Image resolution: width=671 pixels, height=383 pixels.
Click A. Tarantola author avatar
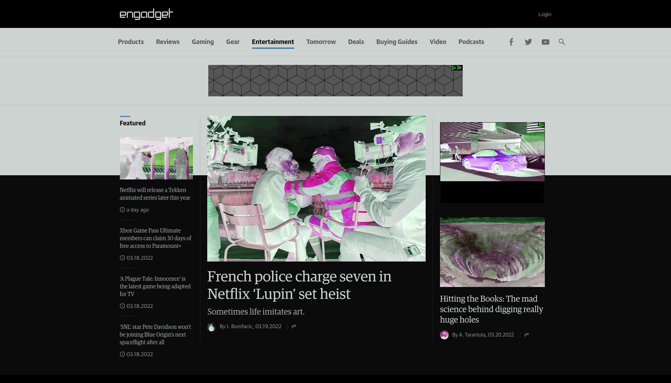pyautogui.click(x=444, y=335)
